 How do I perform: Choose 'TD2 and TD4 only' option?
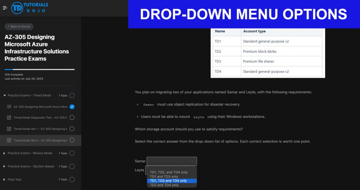coord(164,185)
